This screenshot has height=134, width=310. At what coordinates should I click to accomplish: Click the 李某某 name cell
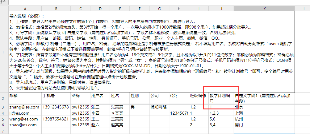pyautogui.click(x=119, y=113)
